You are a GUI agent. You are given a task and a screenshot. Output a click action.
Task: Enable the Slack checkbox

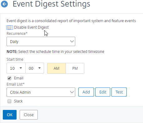pos(9,101)
